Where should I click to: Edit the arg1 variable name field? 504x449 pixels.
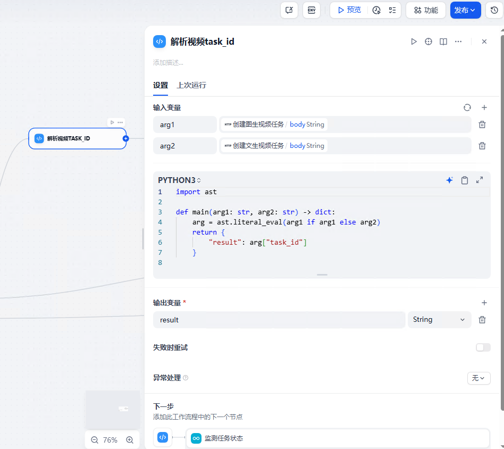185,124
